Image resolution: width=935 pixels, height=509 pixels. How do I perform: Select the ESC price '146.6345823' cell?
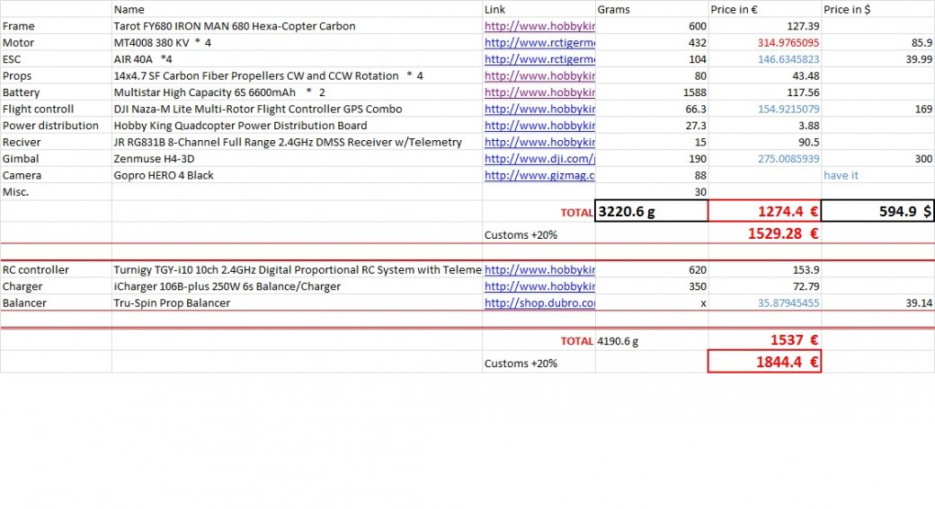(764, 59)
